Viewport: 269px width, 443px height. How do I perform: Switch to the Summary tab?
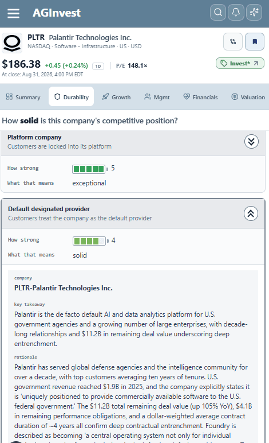(23, 97)
